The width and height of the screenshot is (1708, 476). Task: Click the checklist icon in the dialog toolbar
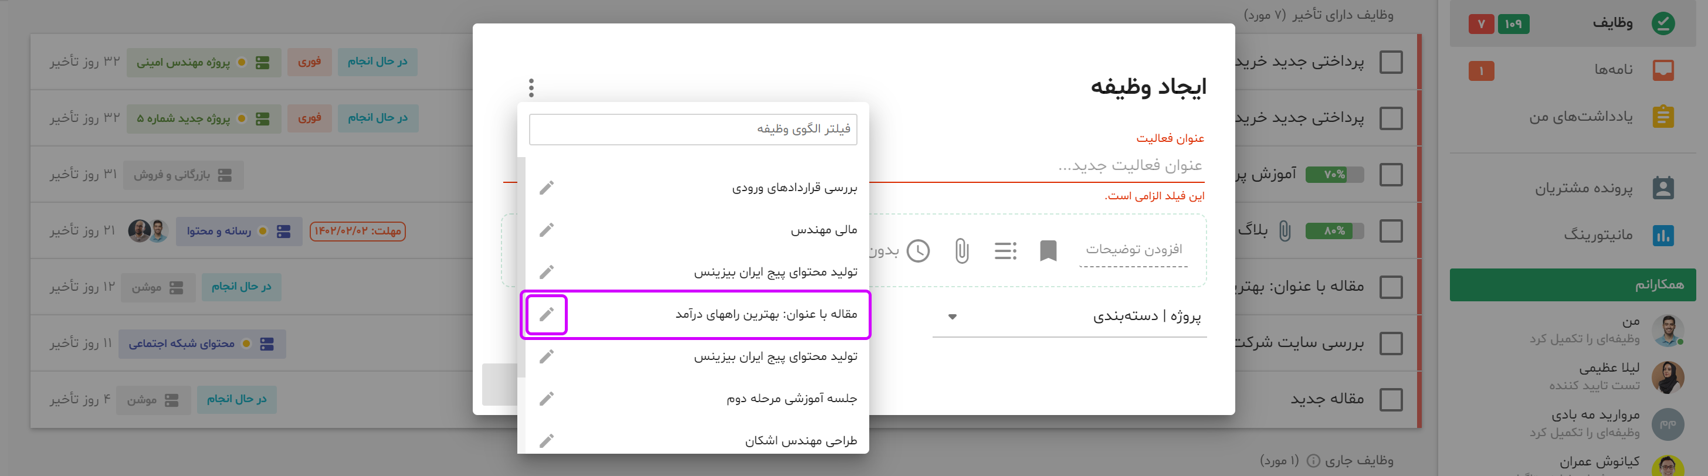[1005, 250]
